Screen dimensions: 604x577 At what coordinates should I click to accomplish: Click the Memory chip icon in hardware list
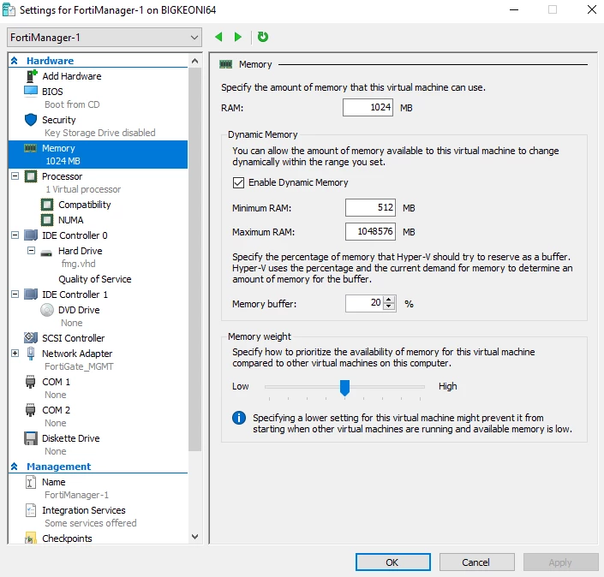coord(31,148)
